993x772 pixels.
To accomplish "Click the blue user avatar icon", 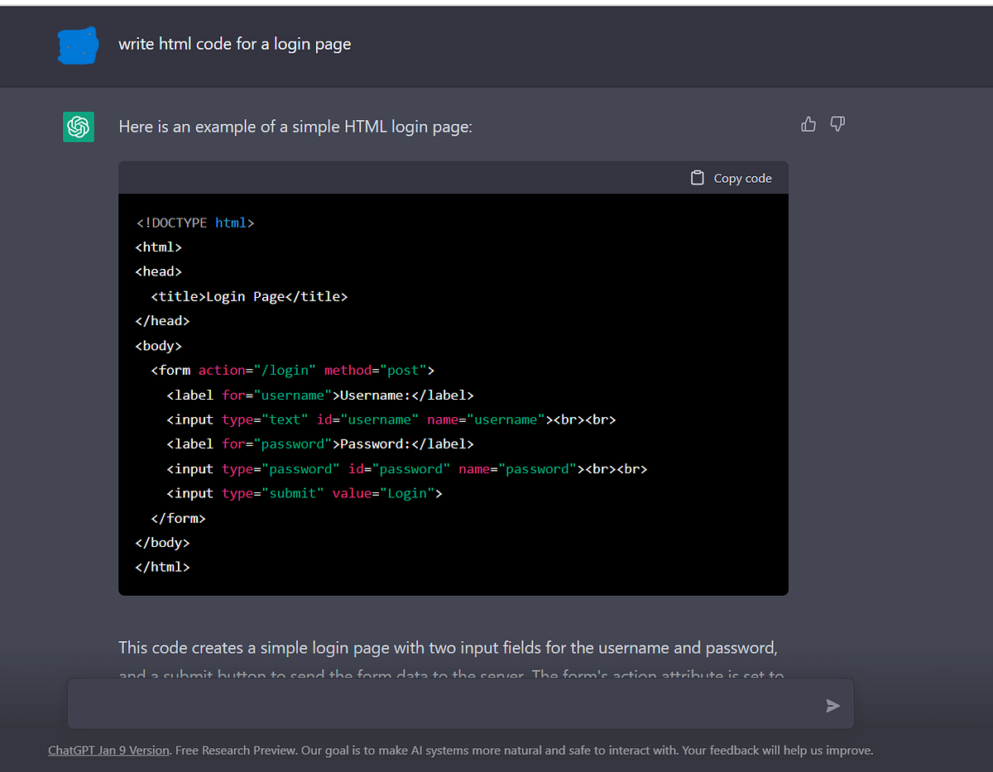I will 77,44.
